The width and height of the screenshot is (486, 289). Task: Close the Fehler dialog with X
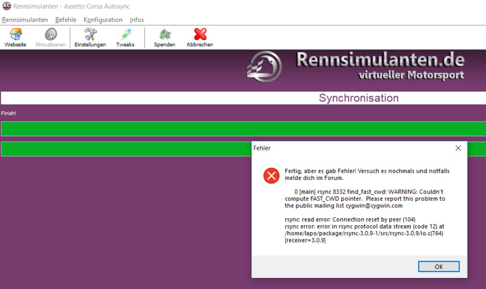point(458,148)
